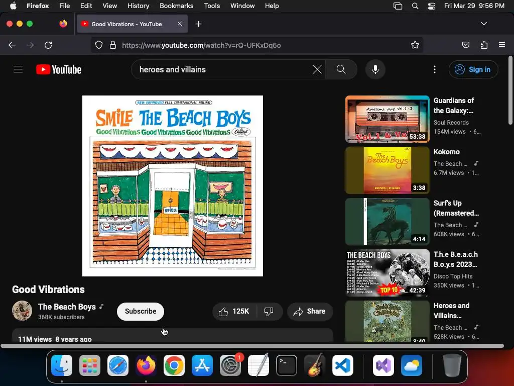Open The Beach Boys channel name link

pyautogui.click(x=67, y=307)
